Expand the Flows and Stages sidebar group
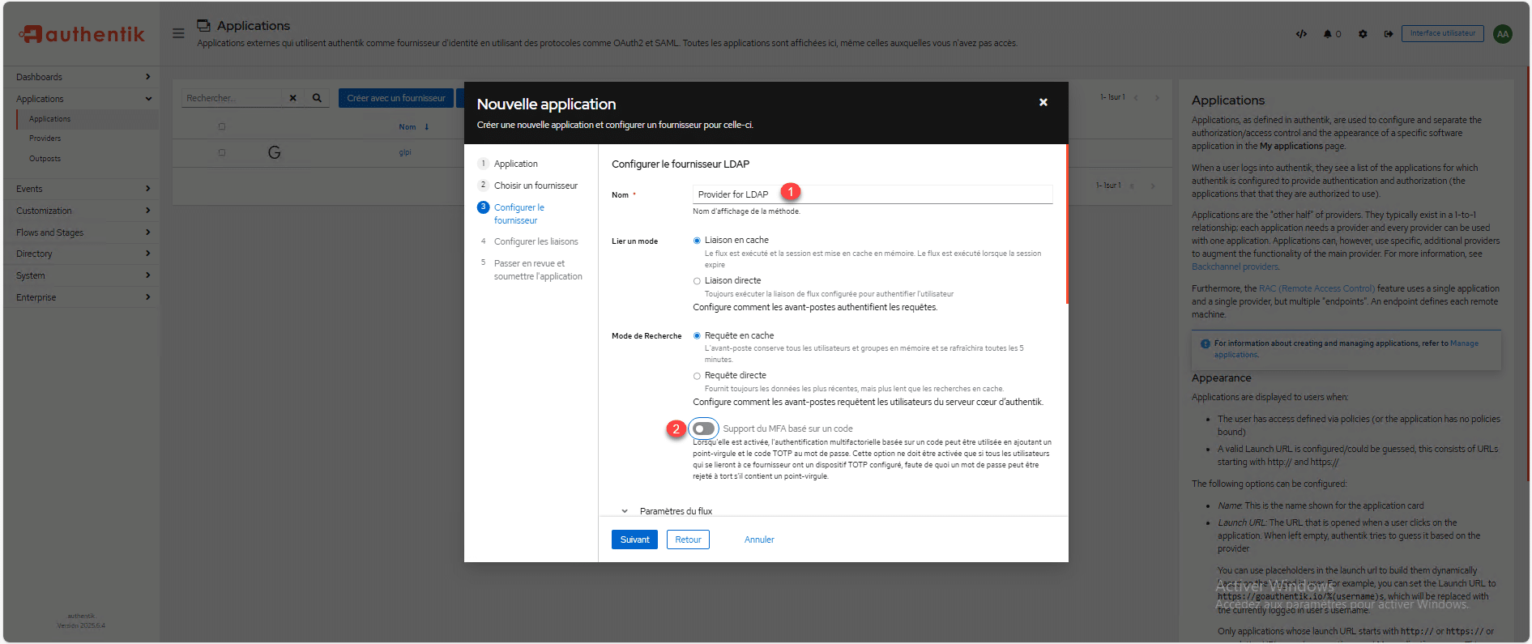The image size is (1532, 644). click(x=81, y=232)
